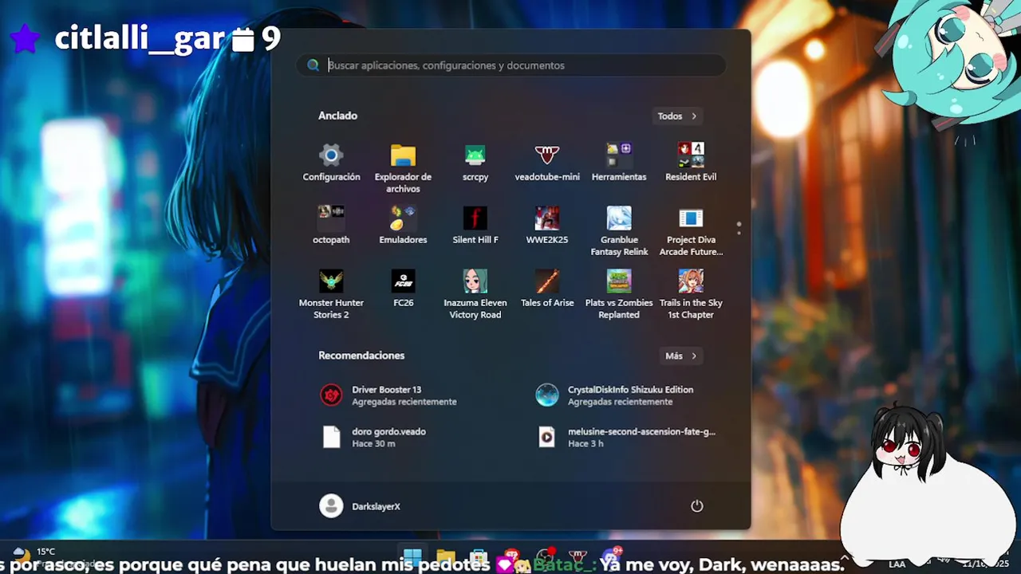Focus the Buscar aplicaciones search field
Screen dimensions: 1021x574
[x=510, y=65]
